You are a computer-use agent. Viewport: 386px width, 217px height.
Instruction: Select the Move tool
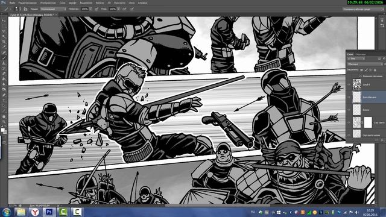pos(4,20)
